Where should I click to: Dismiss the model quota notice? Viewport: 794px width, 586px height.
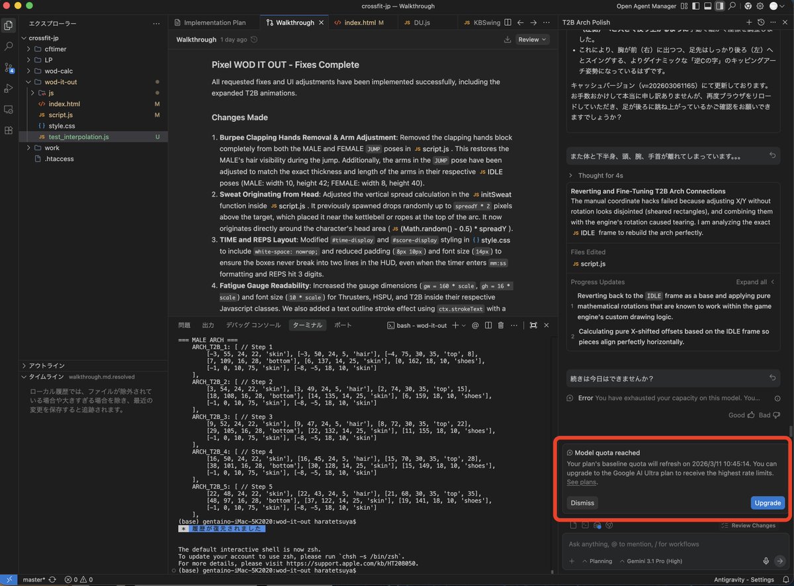[x=582, y=503]
